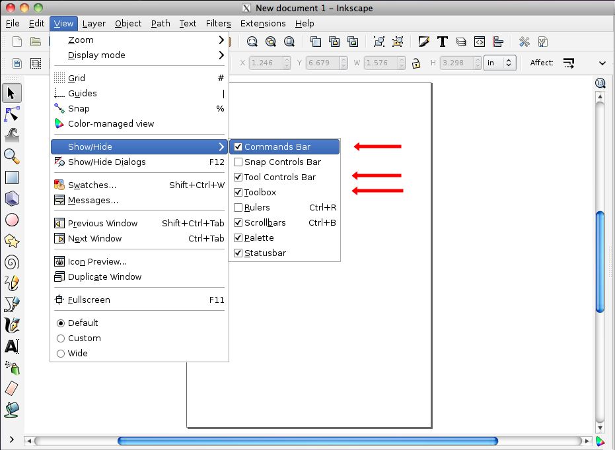Uncheck the Commands Bar checkbox

pos(238,147)
